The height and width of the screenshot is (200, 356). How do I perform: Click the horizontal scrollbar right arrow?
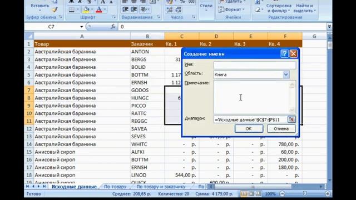click(x=321, y=187)
